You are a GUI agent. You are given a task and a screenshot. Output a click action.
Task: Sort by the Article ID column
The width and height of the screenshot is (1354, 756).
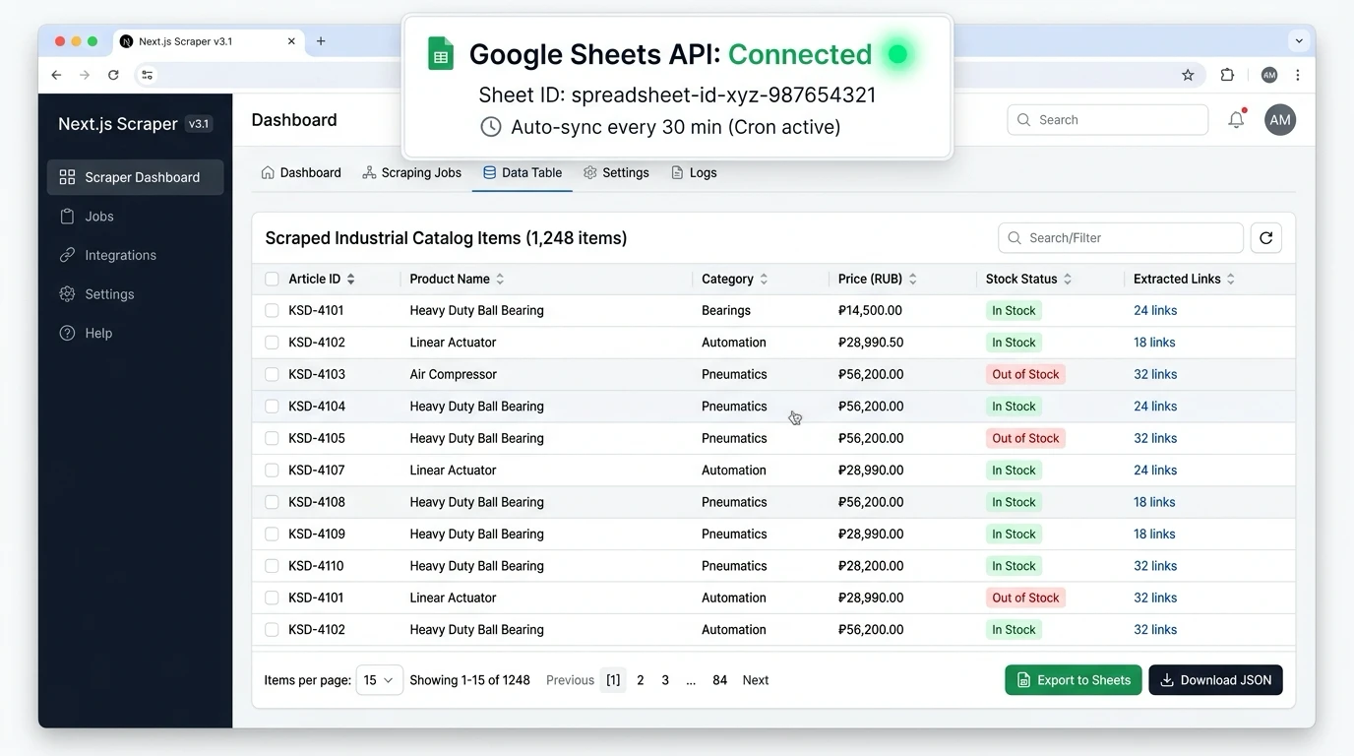[322, 280]
